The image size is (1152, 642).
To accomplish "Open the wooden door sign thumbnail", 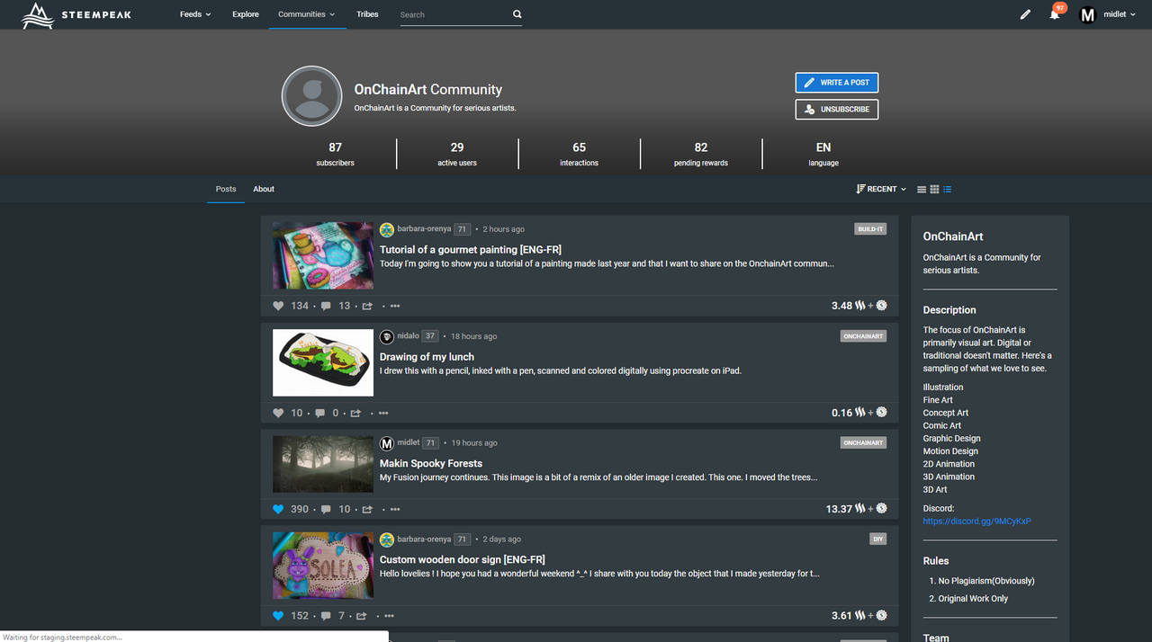I will click(x=323, y=566).
